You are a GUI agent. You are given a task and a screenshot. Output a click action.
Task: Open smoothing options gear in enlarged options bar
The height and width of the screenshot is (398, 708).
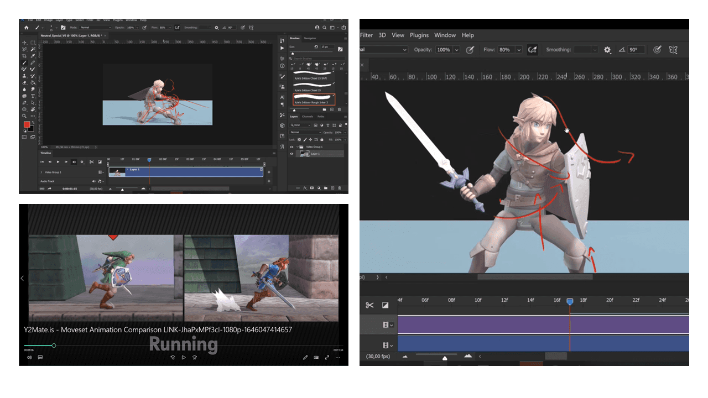tap(607, 50)
